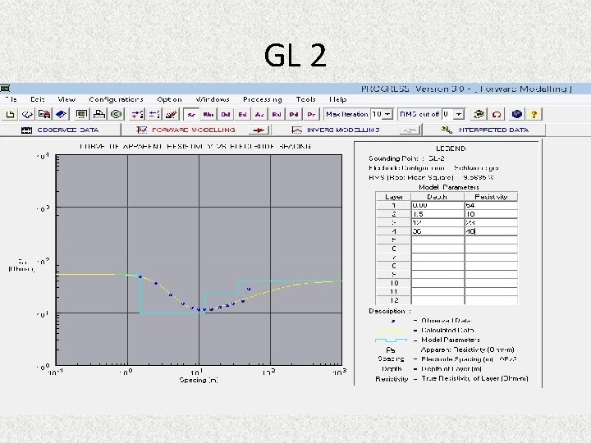Viewport: 591px width, 443px height.
Task: Open the Tools menu
Action: point(305,99)
